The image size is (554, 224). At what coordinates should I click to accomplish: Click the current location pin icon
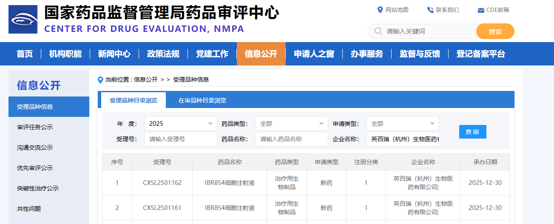click(101, 79)
